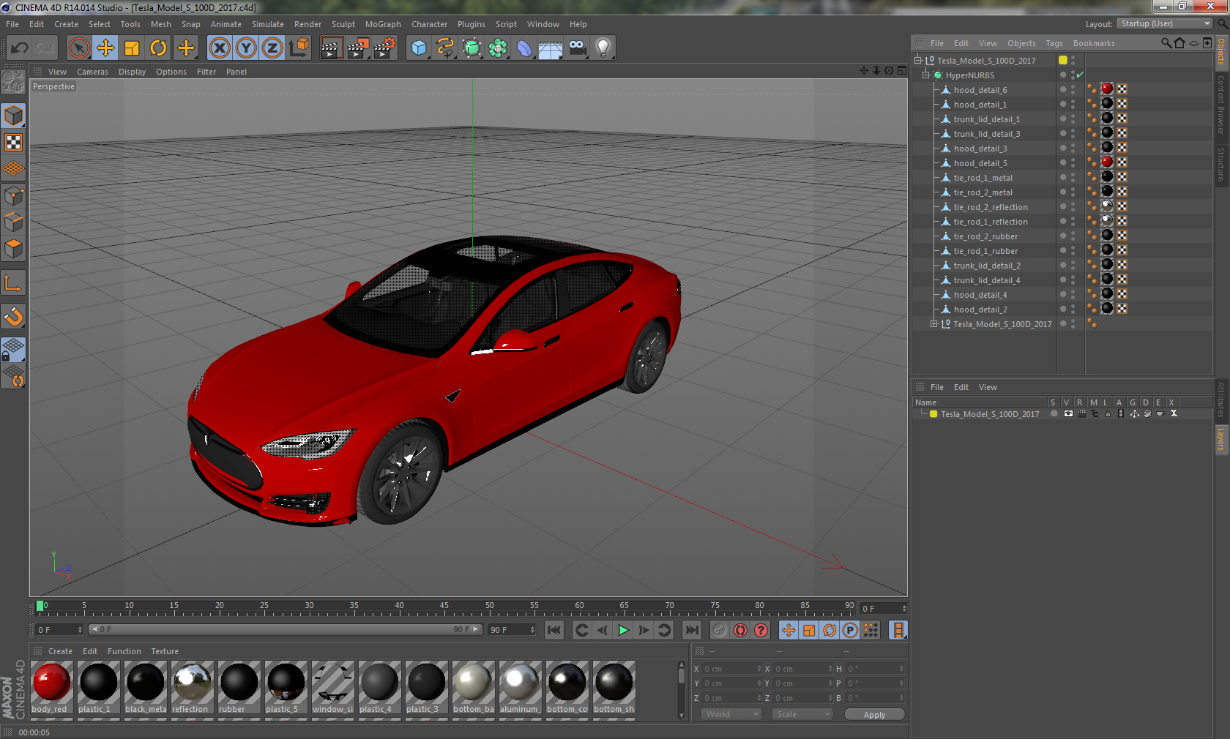This screenshot has height=739, width=1230.
Task: Open the Scale mode dropdown
Action: tap(802, 714)
